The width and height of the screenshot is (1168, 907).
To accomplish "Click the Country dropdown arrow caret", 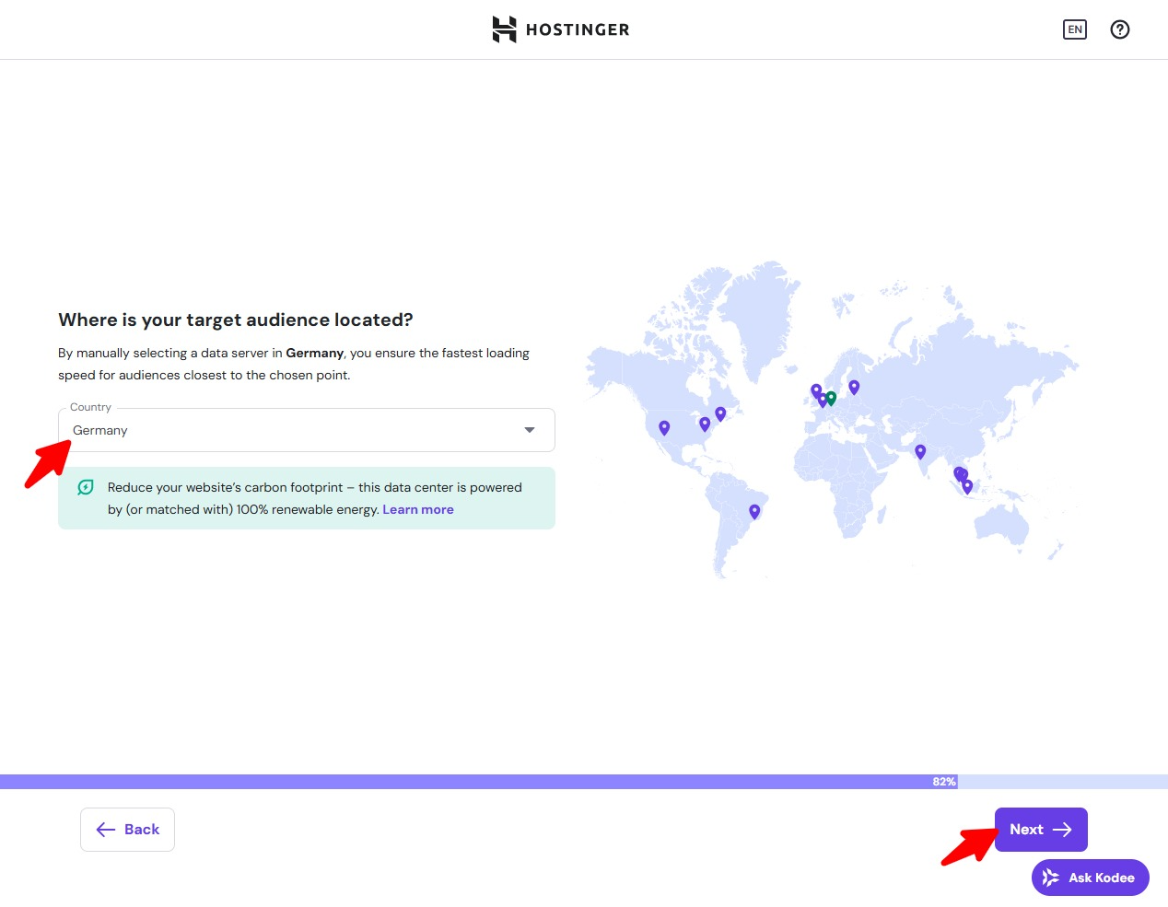I will coord(530,430).
